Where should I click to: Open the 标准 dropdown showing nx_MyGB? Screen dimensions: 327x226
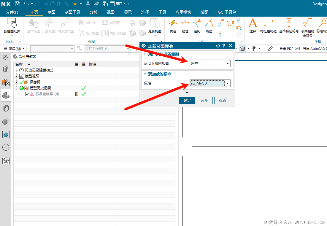[x=210, y=83]
